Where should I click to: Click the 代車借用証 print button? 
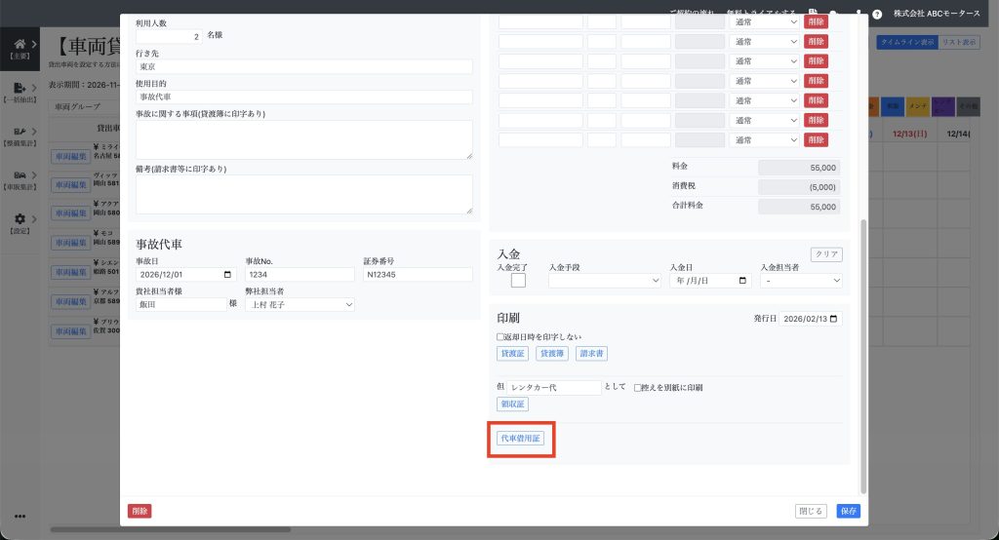pos(520,440)
